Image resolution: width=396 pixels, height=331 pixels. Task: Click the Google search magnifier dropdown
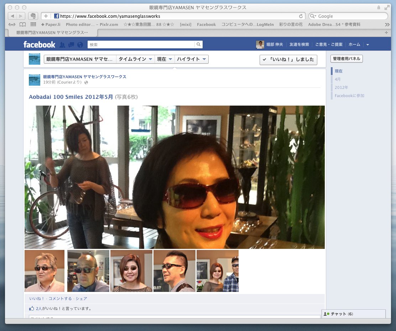(313, 16)
